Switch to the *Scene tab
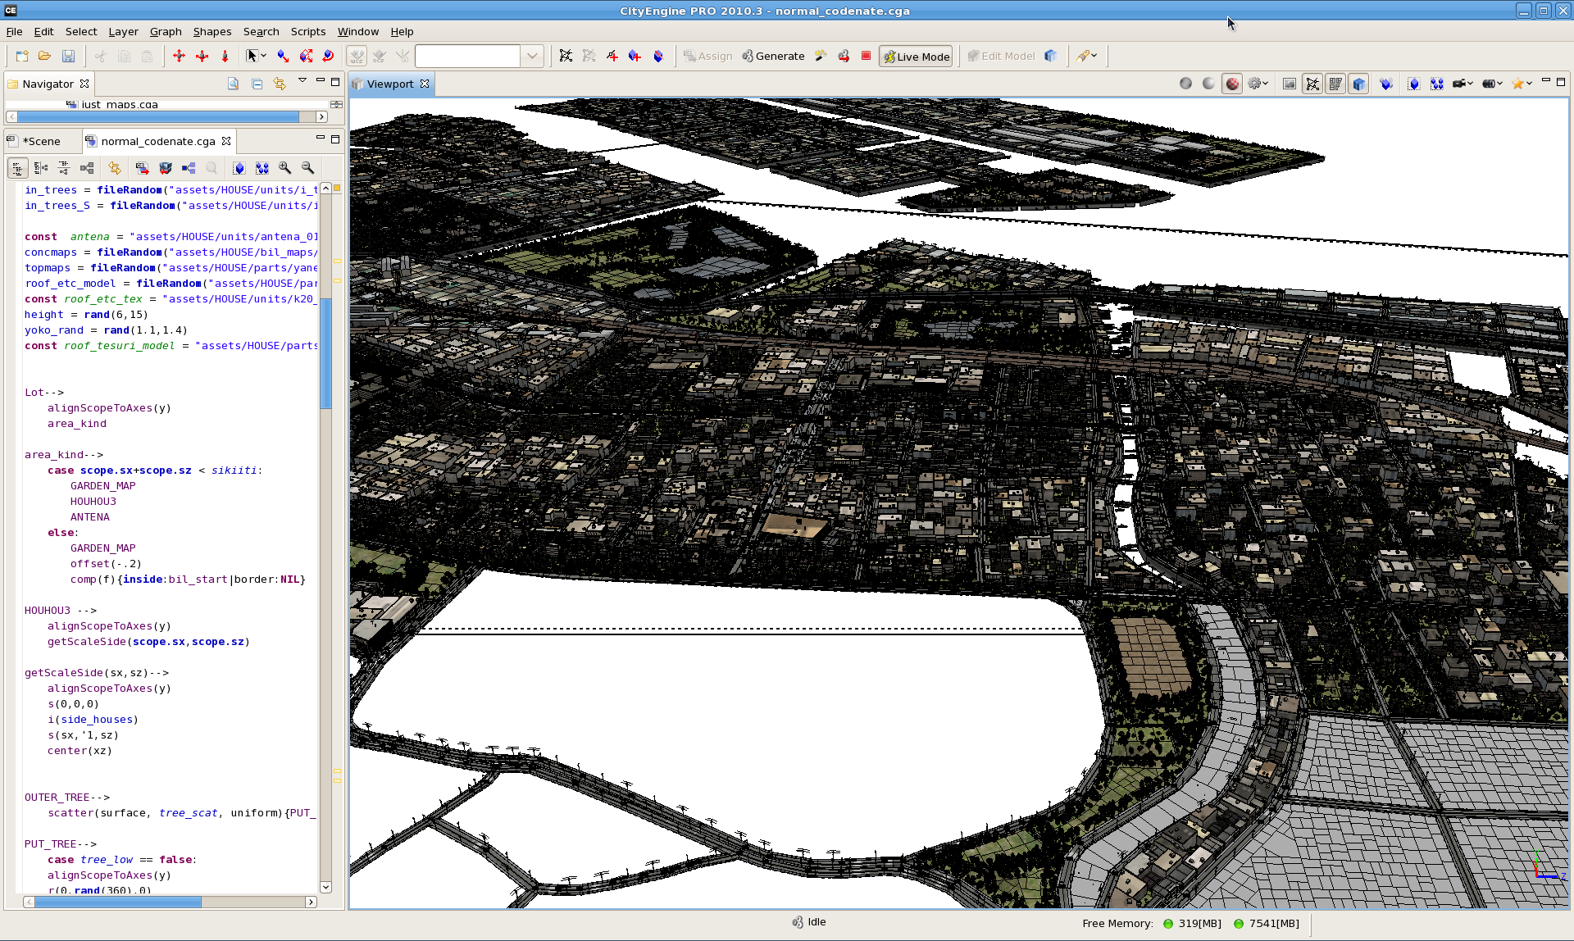 click(x=42, y=141)
